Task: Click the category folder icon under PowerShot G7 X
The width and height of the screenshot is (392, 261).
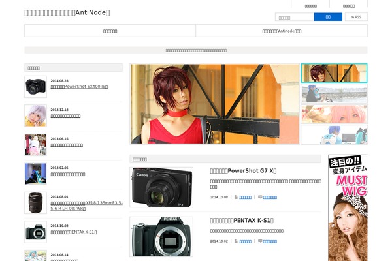Action: tap(236, 197)
